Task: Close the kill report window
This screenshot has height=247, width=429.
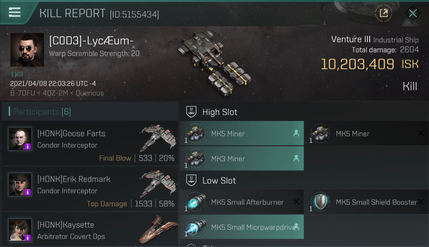Action: [x=413, y=13]
